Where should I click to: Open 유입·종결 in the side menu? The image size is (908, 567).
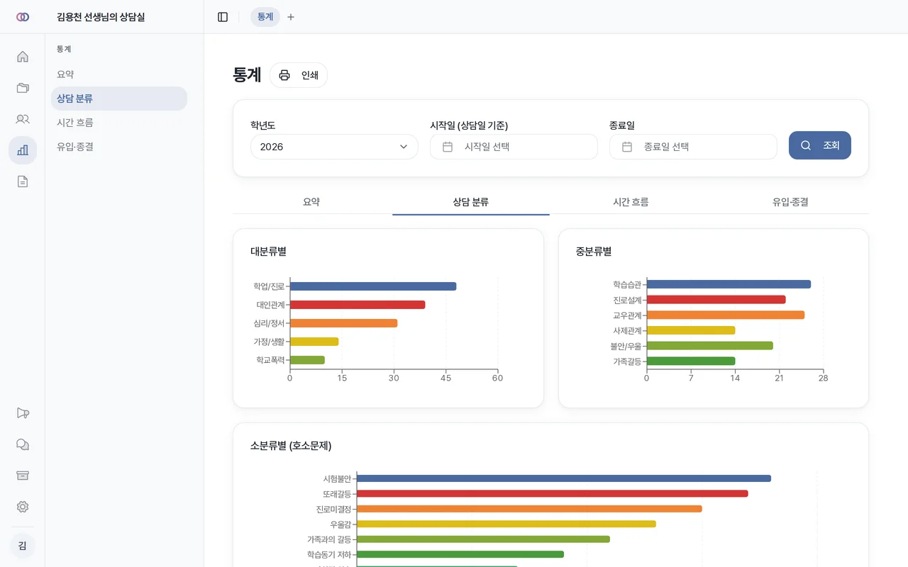119,147
